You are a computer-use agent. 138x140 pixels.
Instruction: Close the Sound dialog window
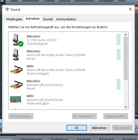click(x=130, y=9)
